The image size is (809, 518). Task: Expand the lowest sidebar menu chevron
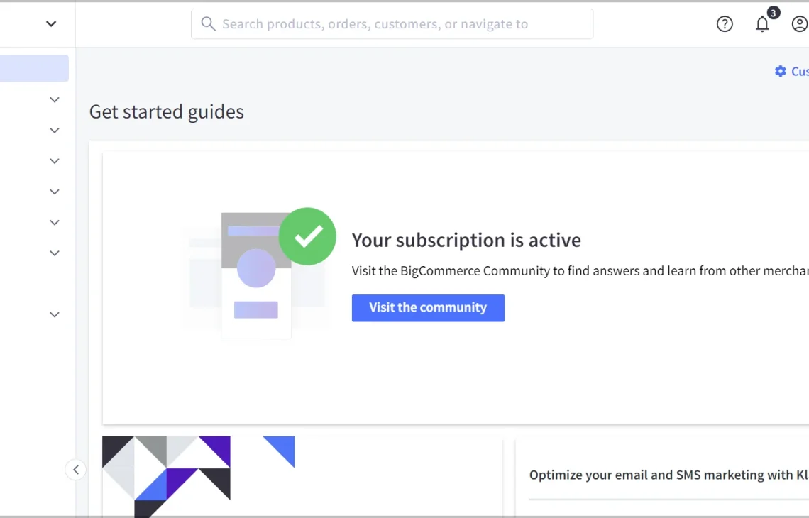pyautogui.click(x=54, y=315)
